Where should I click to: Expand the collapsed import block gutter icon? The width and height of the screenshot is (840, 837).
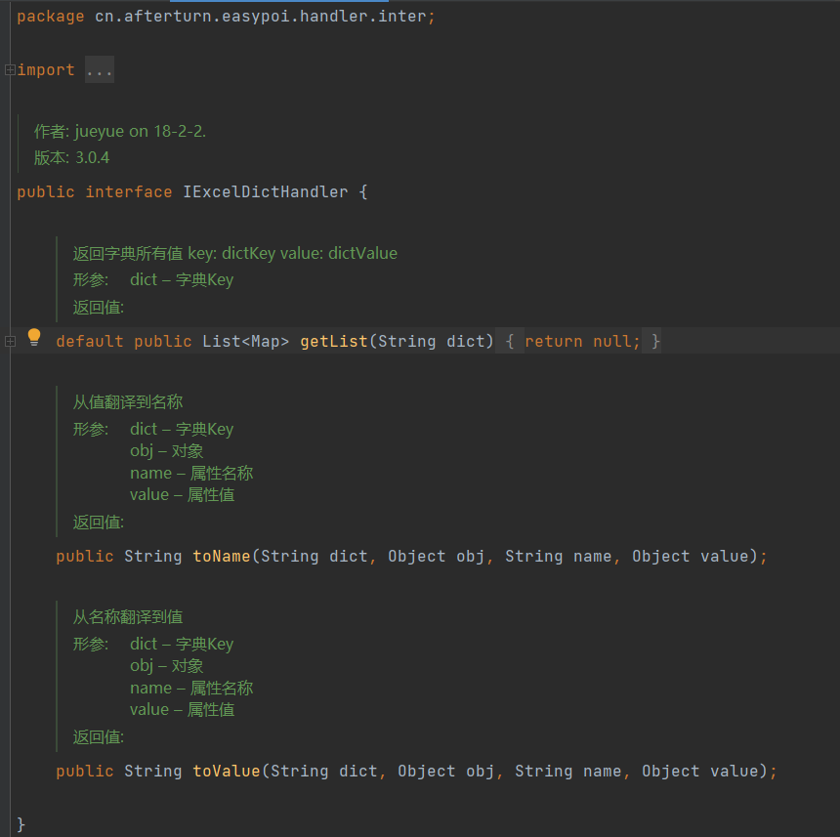[9, 70]
